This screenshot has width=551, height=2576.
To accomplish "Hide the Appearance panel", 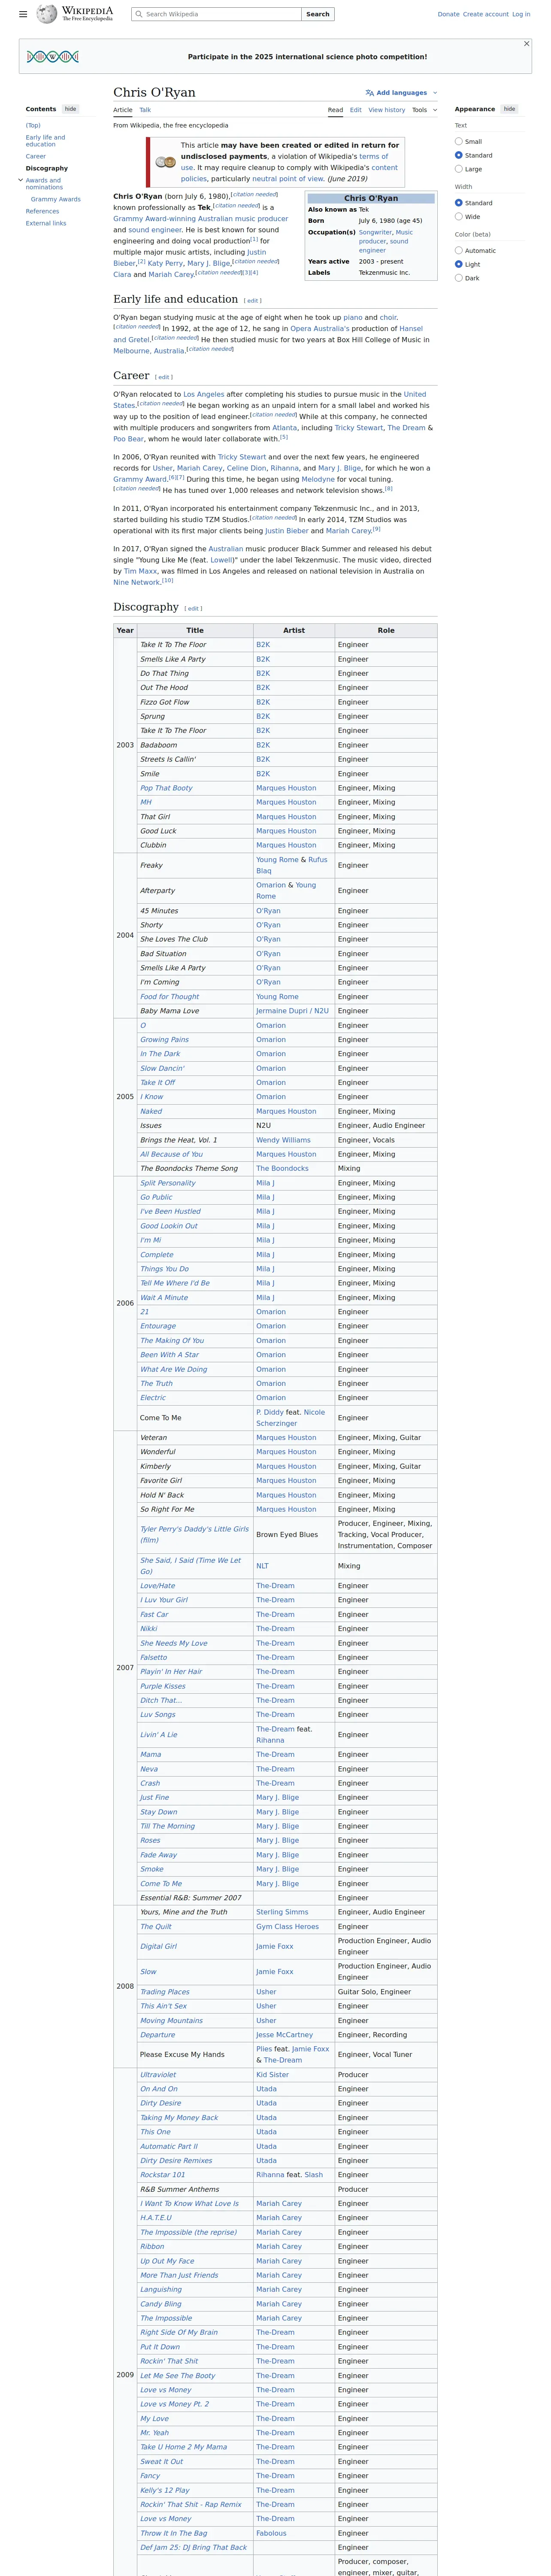I will pyautogui.click(x=509, y=109).
